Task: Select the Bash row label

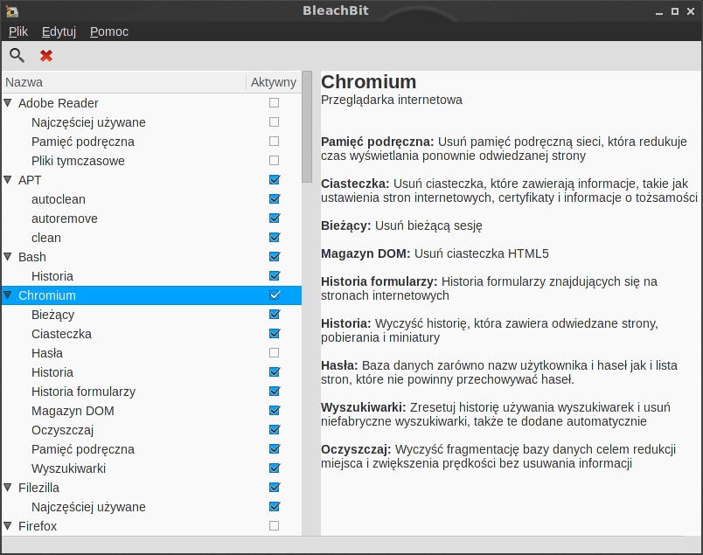Action: [32, 257]
